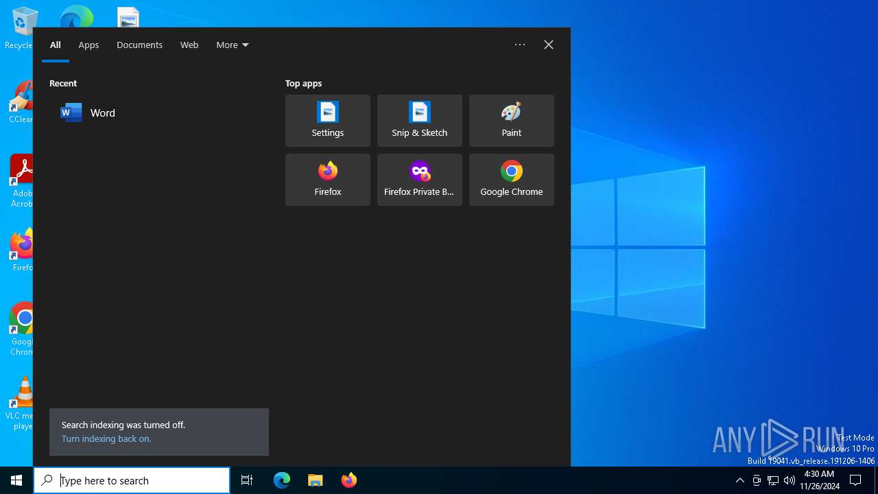Launch Snip & Sketch tile

pos(420,121)
